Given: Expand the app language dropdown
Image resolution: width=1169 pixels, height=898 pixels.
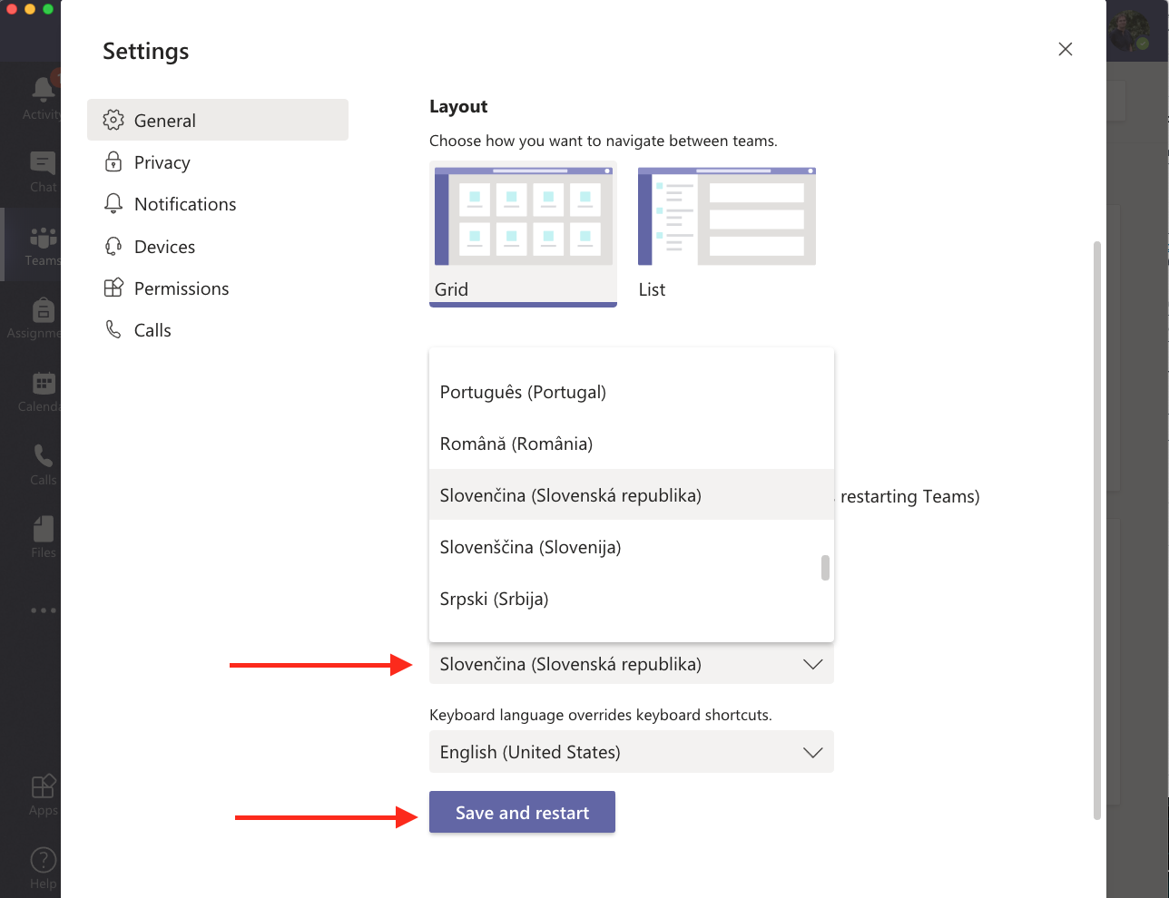Looking at the screenshot, I should point(631,664).
